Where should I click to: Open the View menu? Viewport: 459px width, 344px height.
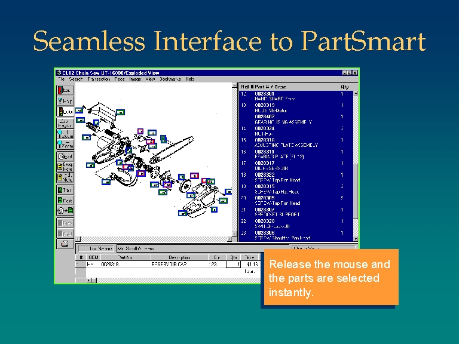point(150,79)
